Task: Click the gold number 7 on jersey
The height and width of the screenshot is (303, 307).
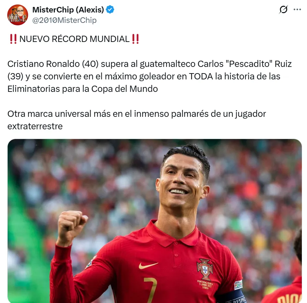Action: 151,289
